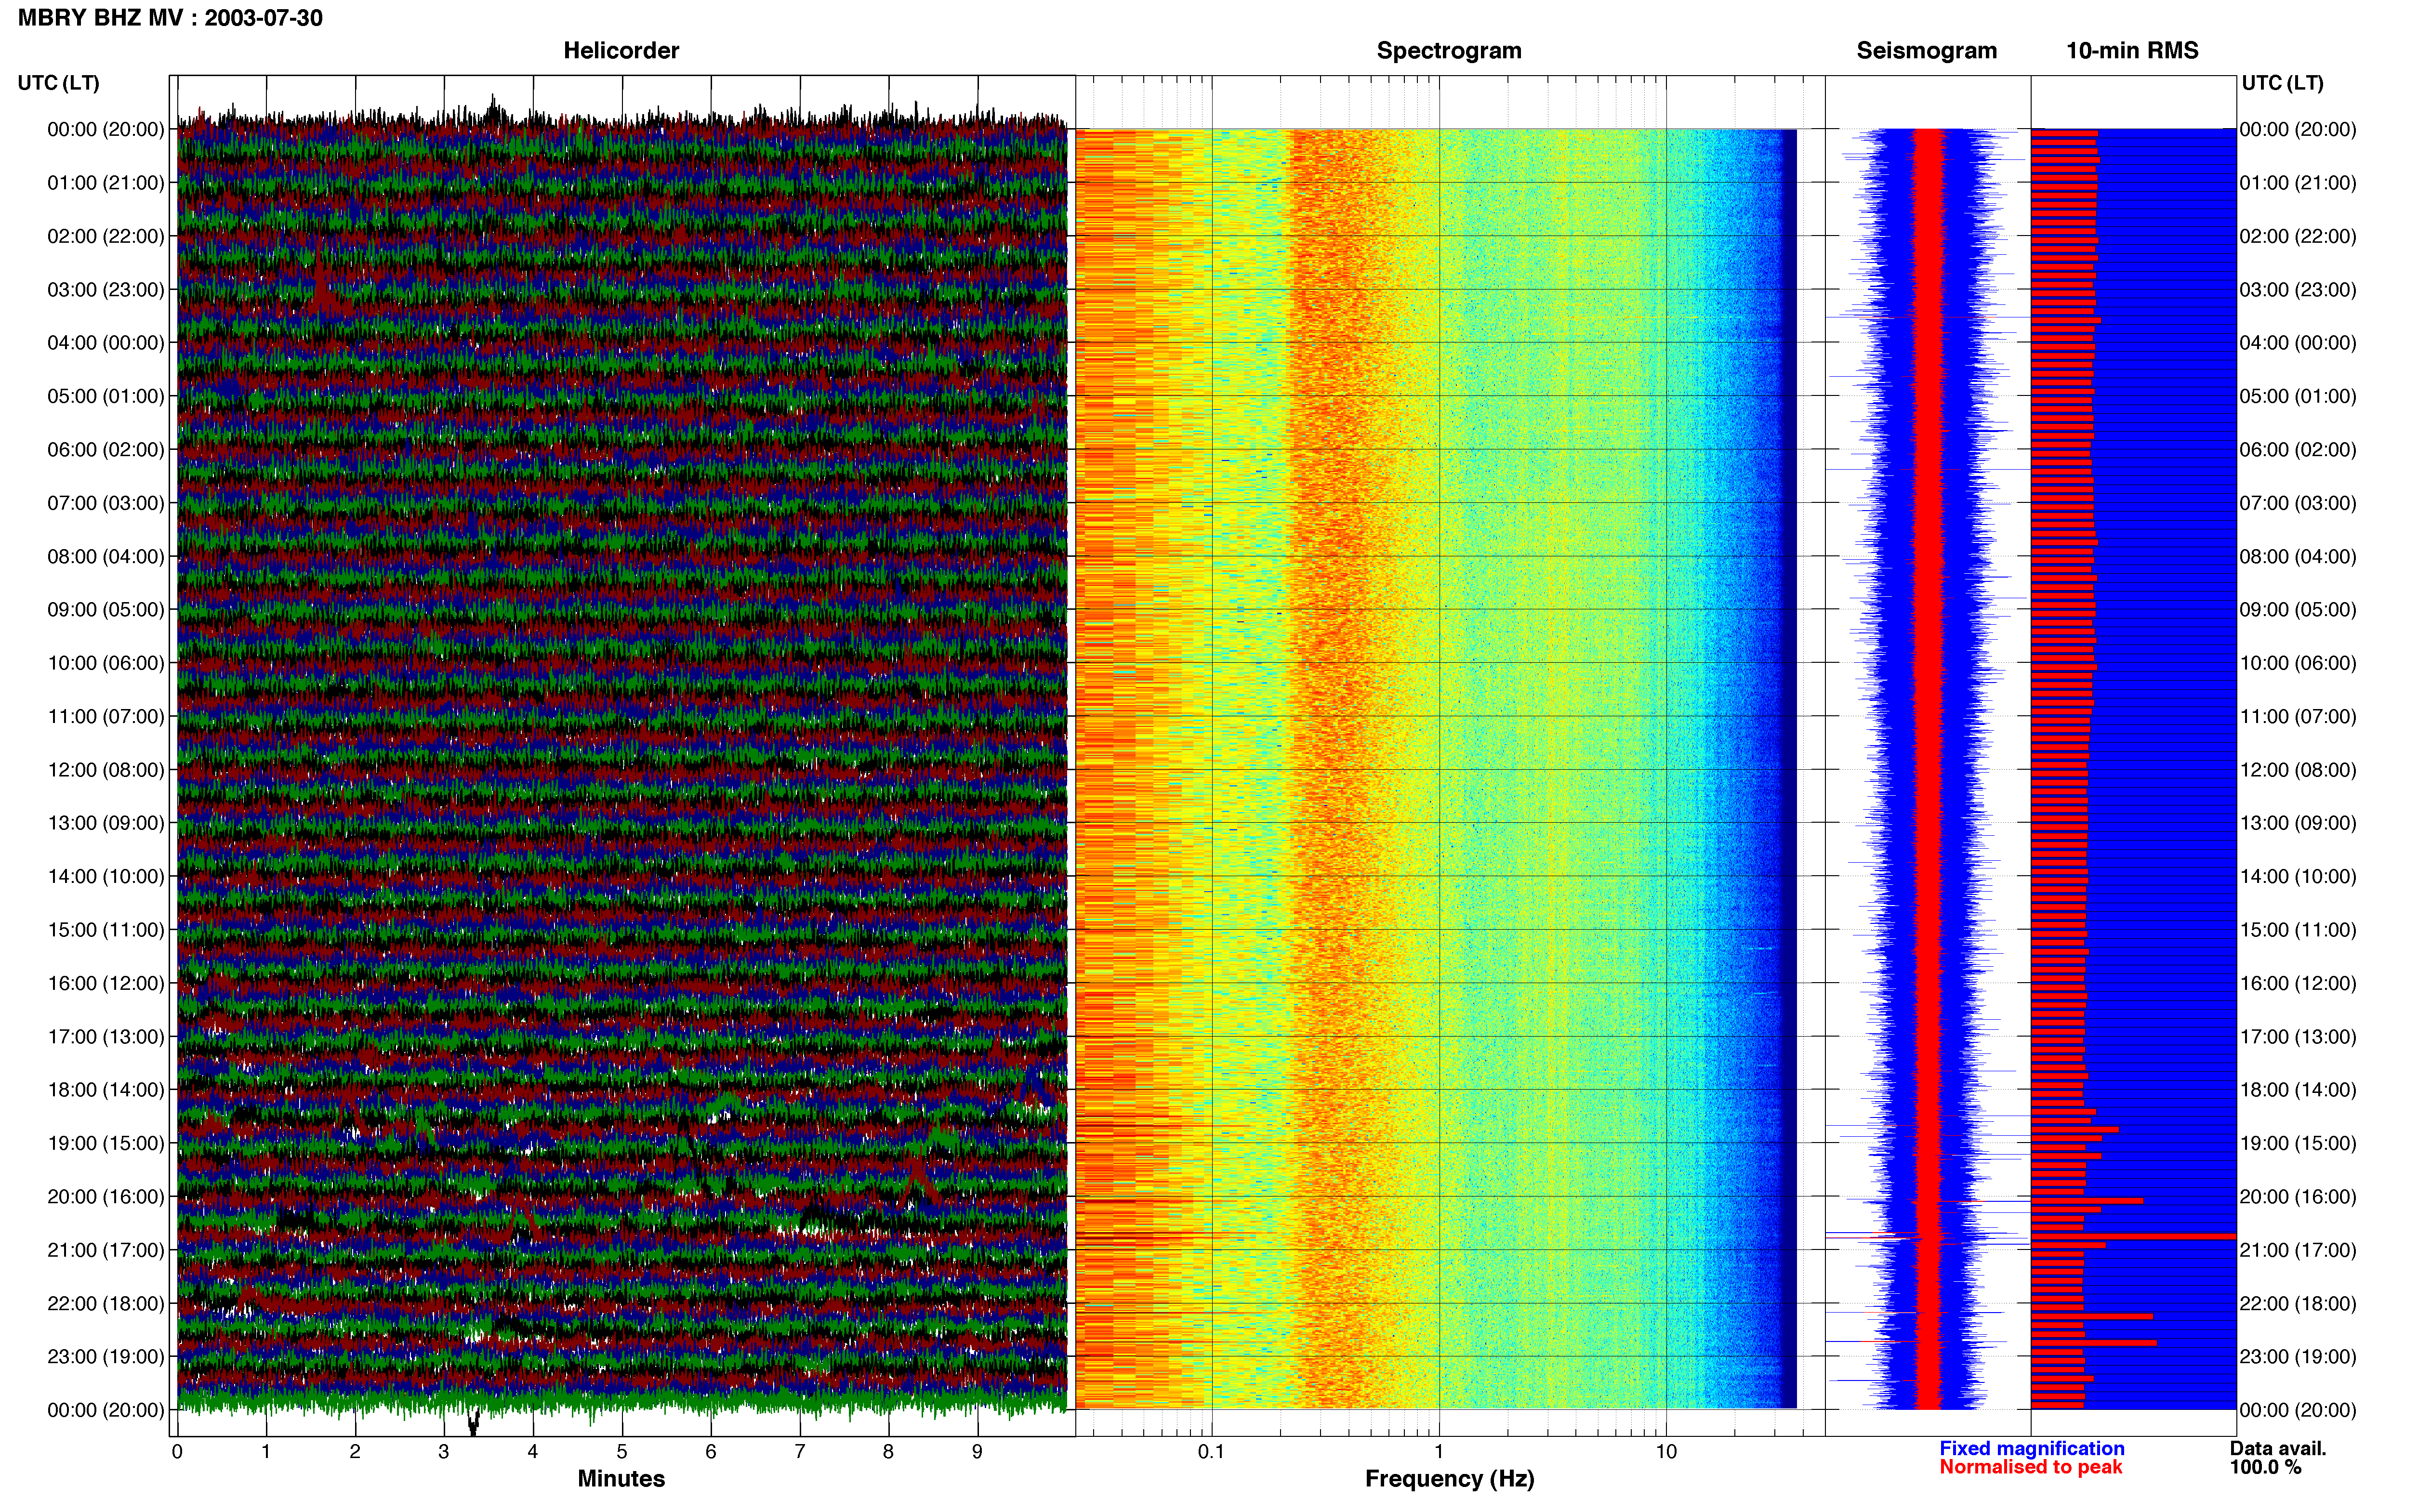Click the right '00:00 (20:00)' label at bottom
Screen dimensions: 2418x1512
[2298, 1411]
